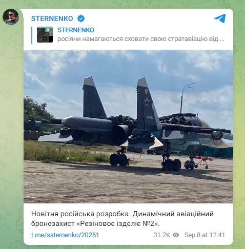Open quoted text starting with росіяни намагаються
Image resolution: width=245 pixels, height=249 pixels.
click(x=141, y=39)
